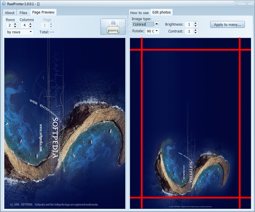255x212 pixels.
Task: Open the 'by rows' order dropdown
Action: 20,32
